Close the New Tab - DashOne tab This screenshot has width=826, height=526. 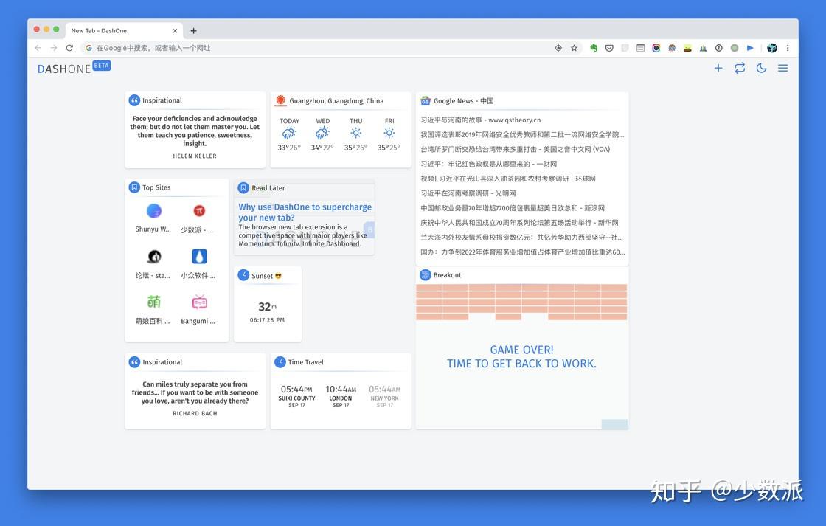coord(175,30)
